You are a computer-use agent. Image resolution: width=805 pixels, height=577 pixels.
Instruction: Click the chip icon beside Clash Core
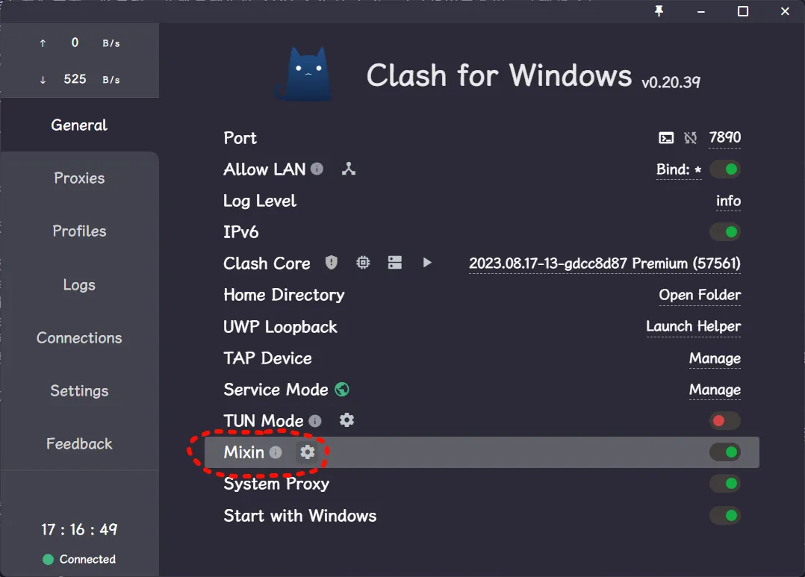pyautogui.click(x=363, y=263)
